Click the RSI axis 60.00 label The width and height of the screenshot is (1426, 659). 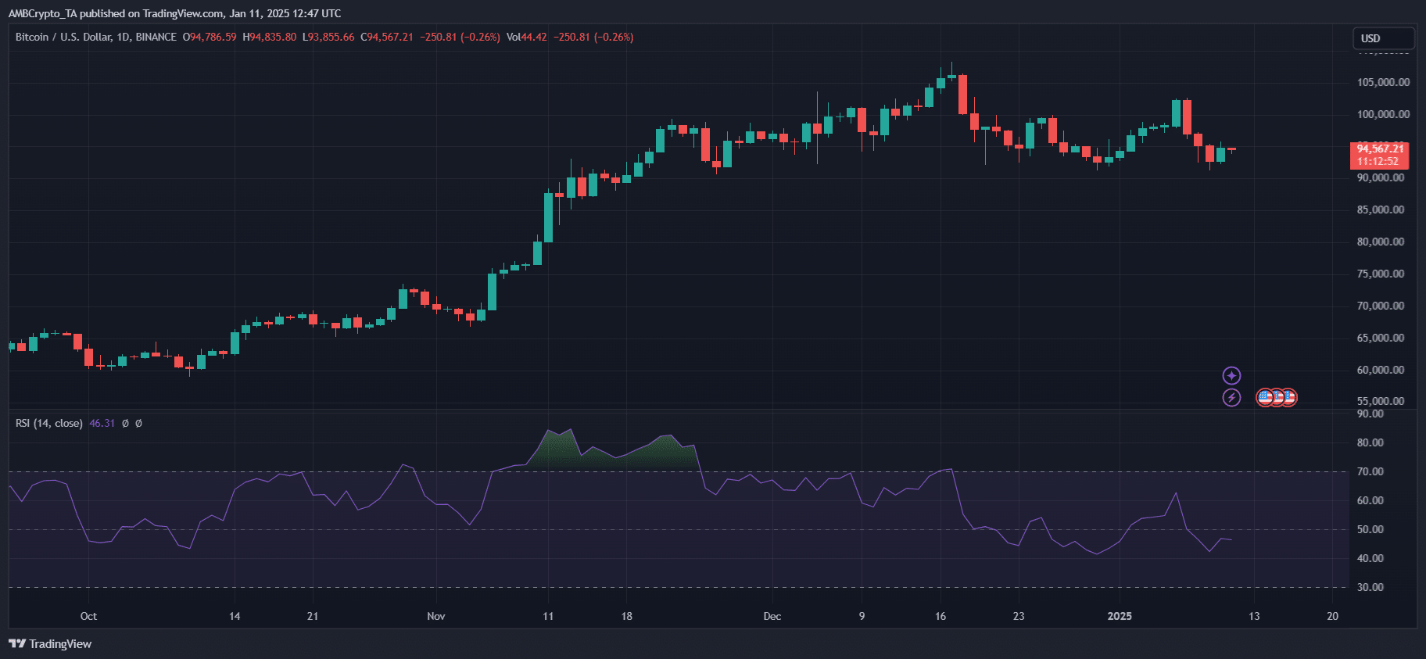point(1370,500)
